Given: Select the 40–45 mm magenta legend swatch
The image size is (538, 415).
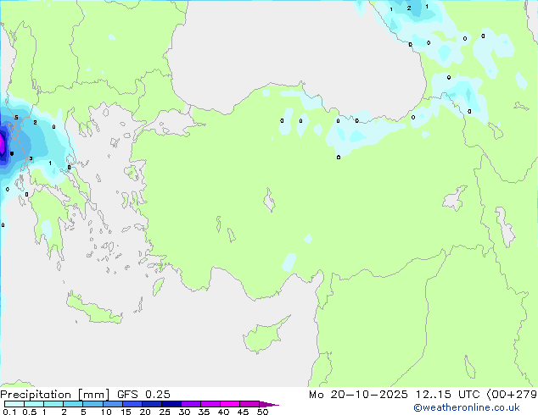Looking at the screenshot, I should pyautogui.click(x=230, y=404).
